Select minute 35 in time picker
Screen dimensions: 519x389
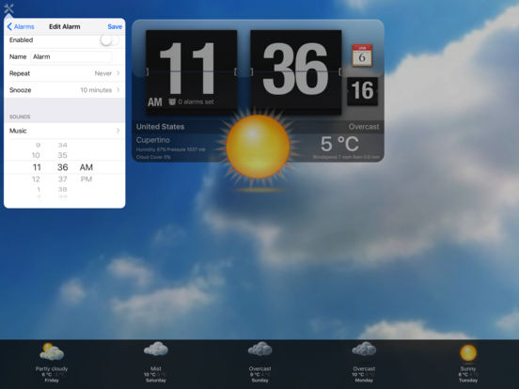tap(63, 155)
